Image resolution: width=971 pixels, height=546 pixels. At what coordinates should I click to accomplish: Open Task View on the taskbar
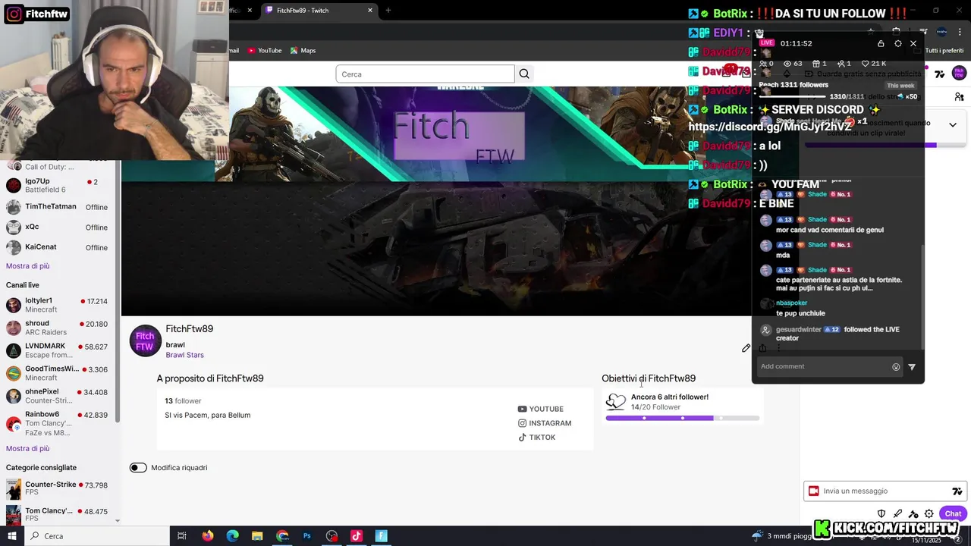coord(182,535)
